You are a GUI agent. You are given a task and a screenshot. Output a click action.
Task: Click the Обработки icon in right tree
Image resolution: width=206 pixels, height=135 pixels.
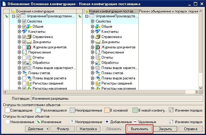click(x=98, y=63)
